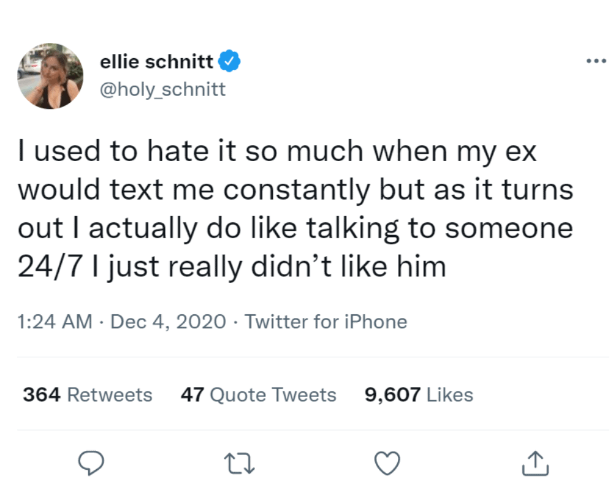Click the number 364 in stats row
The height and width of the screenshot is (490, 613).
click(42, 395)
